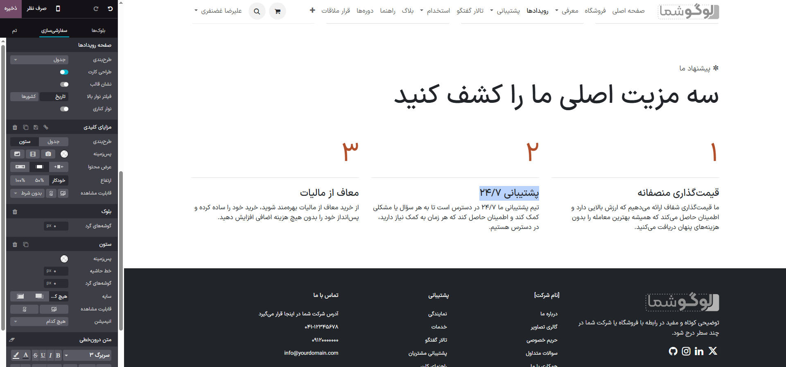
Task: Toggle the طراحی کارت switch
Action: tap(64, 72)
